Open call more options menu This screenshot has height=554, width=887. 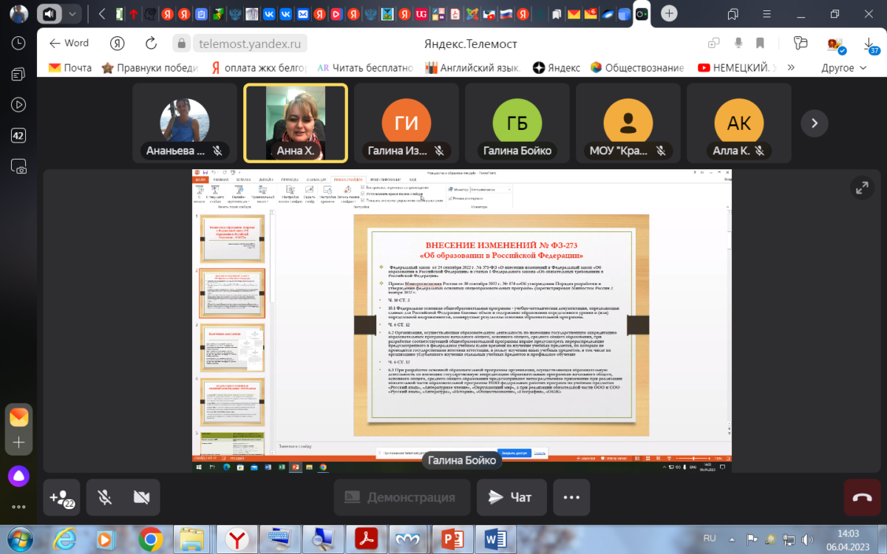[x=571, y=497]
